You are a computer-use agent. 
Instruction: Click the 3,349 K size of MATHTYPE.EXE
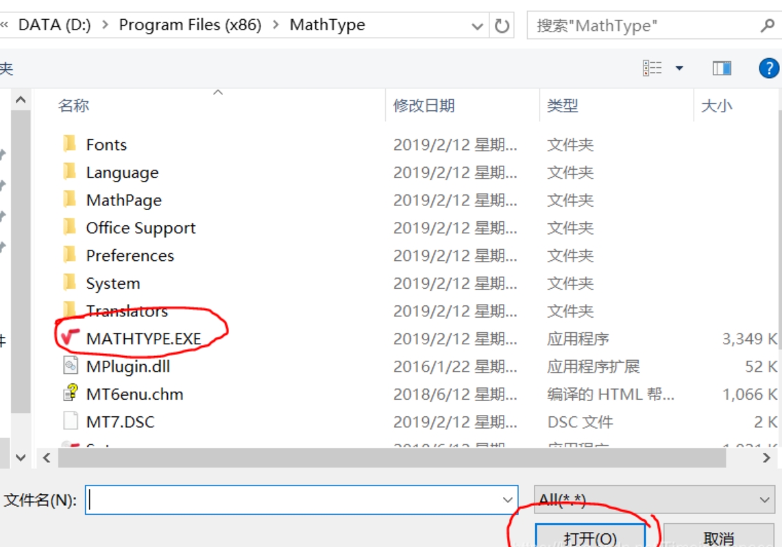pyautogui.click(x=750, y=339)
